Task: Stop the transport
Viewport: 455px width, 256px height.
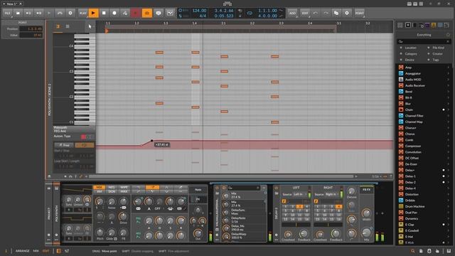Action: [x=104, y=13]
